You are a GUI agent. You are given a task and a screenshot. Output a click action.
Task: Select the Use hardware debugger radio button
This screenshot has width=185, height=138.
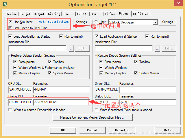pos(96,22)
